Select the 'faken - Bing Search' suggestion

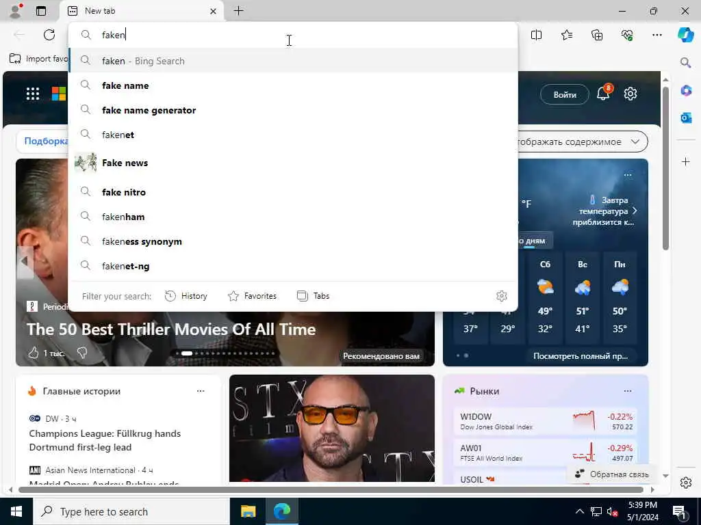(x=293, y=61)
